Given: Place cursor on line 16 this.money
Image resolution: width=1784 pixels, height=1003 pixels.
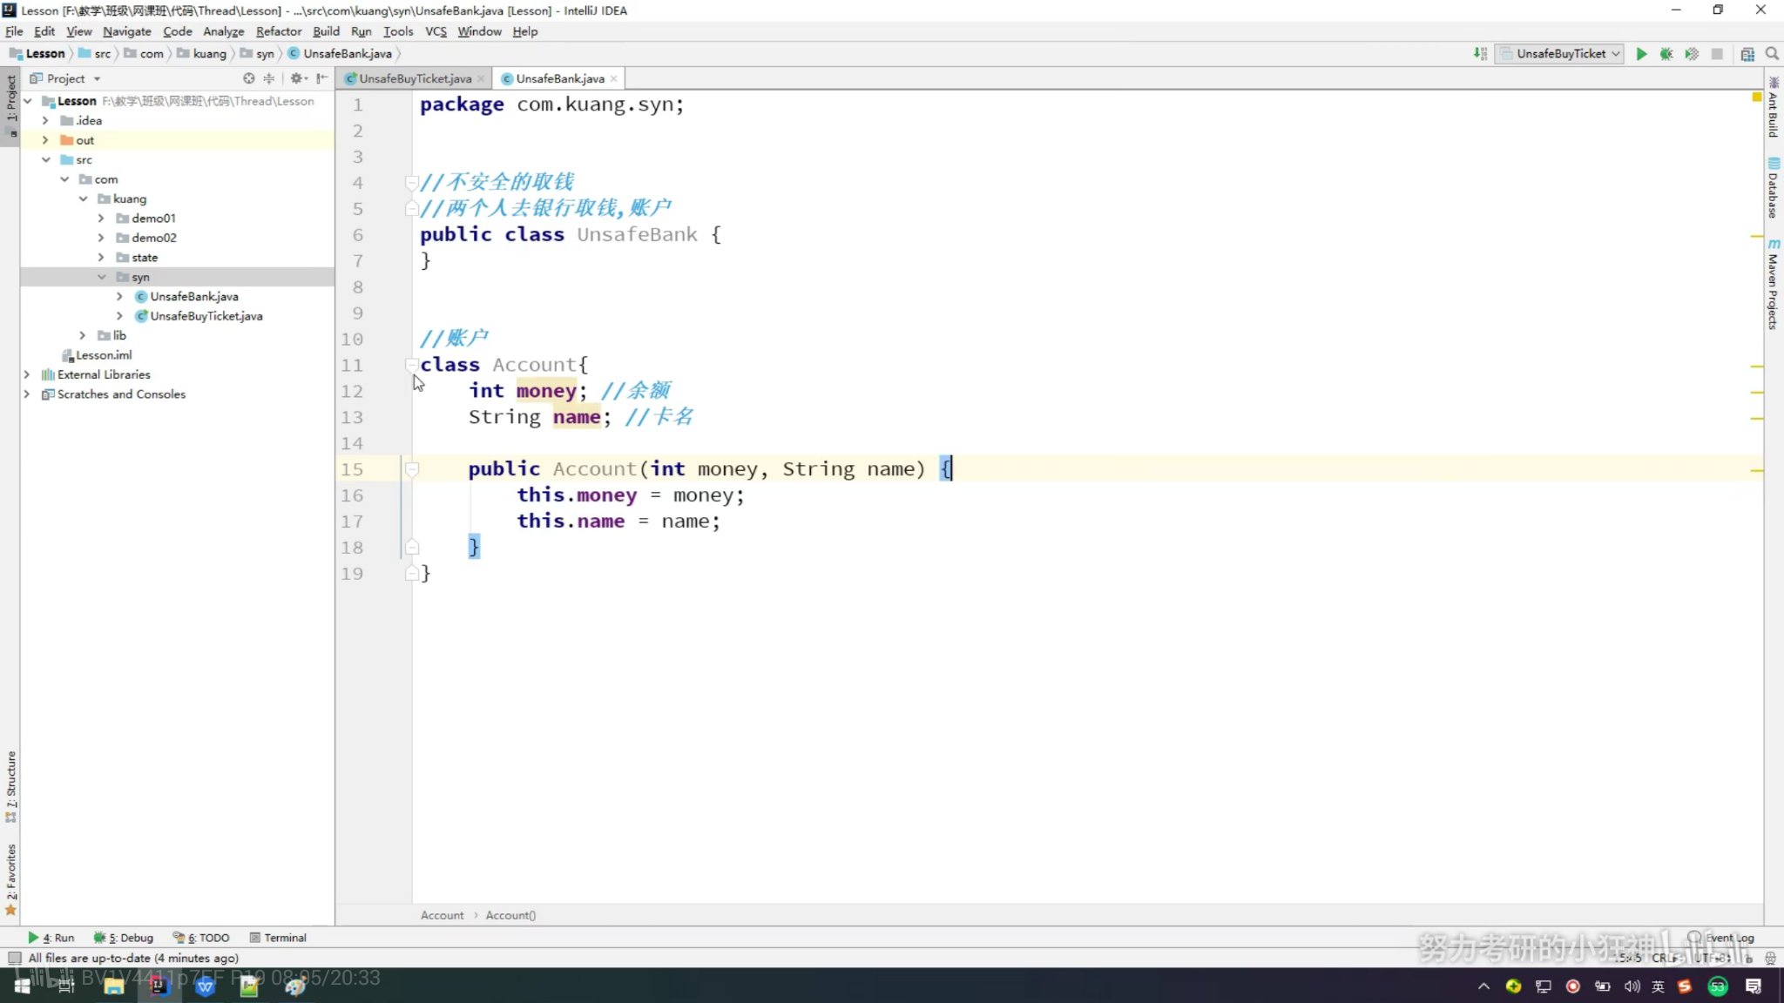Looking at the screenshot, I should coord(577,495).
